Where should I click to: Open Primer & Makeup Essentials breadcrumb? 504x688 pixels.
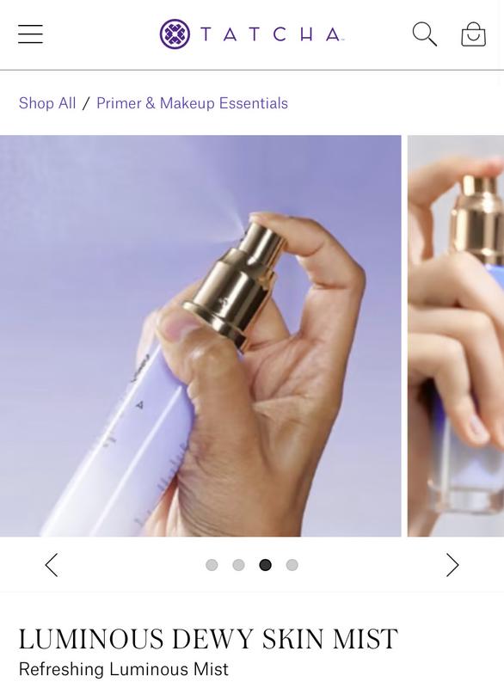click(x=192, y=103)
